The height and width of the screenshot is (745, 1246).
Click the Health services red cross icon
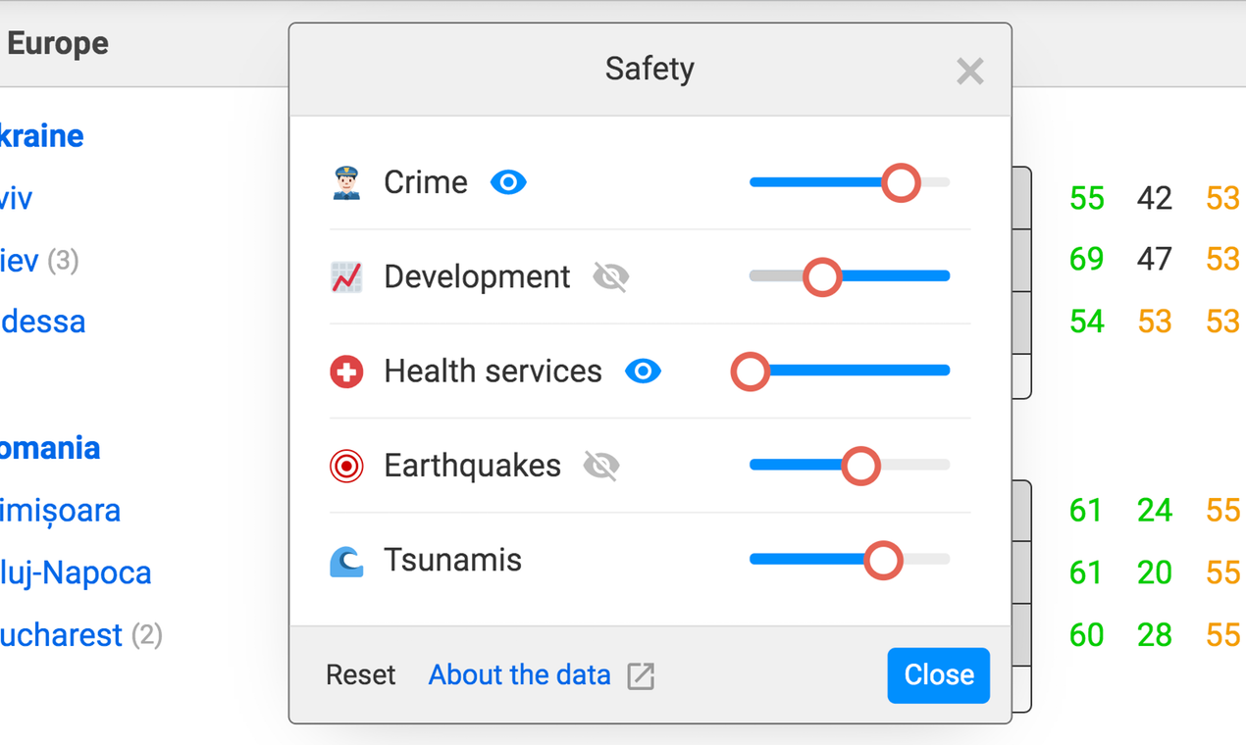pyautogui.click(x=346, y=372)
